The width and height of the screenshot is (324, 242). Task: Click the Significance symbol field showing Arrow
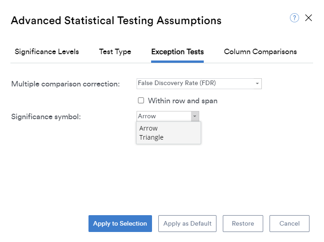point(163,116)
